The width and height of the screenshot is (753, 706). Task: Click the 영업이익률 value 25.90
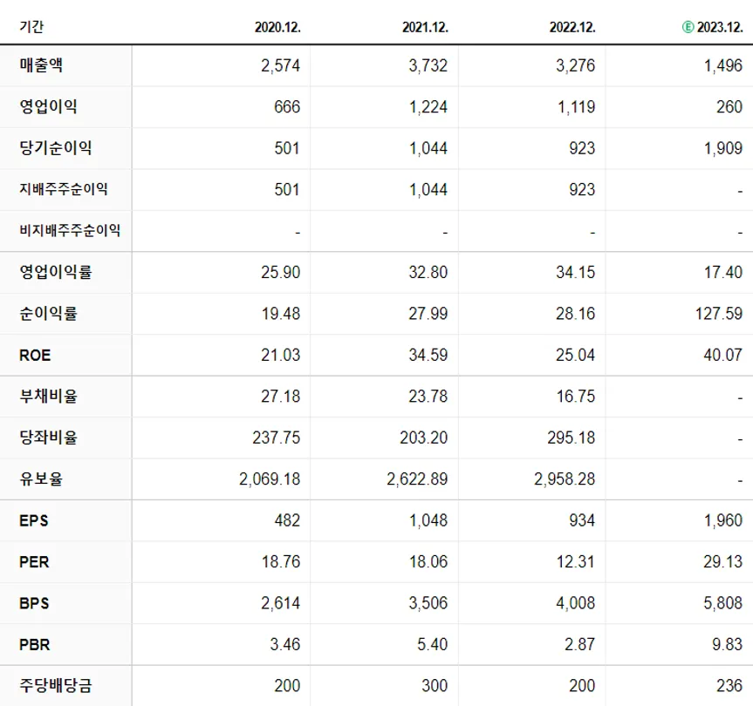[x=280, y=273]
